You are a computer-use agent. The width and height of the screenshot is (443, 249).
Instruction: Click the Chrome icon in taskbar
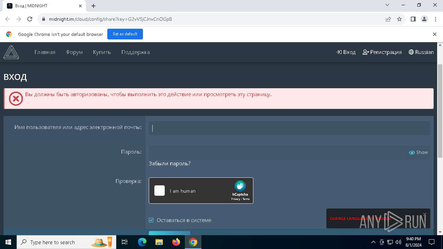click(x=193, y=242)
